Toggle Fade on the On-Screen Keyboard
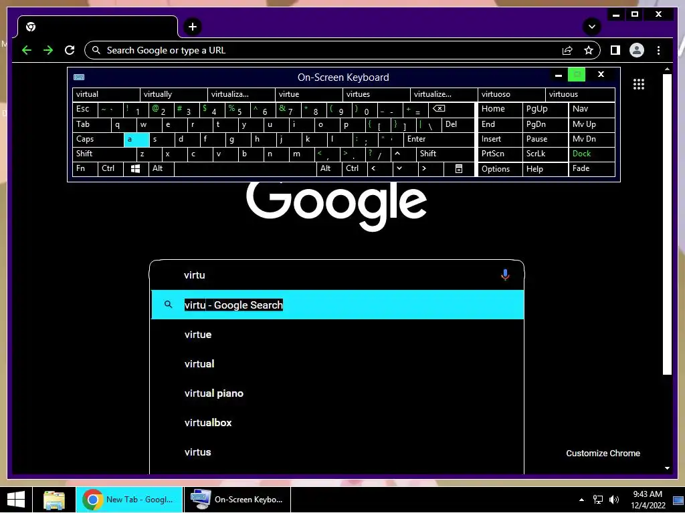Image resolution: width=685 pixels, height=513 pixels. [591, 169]
